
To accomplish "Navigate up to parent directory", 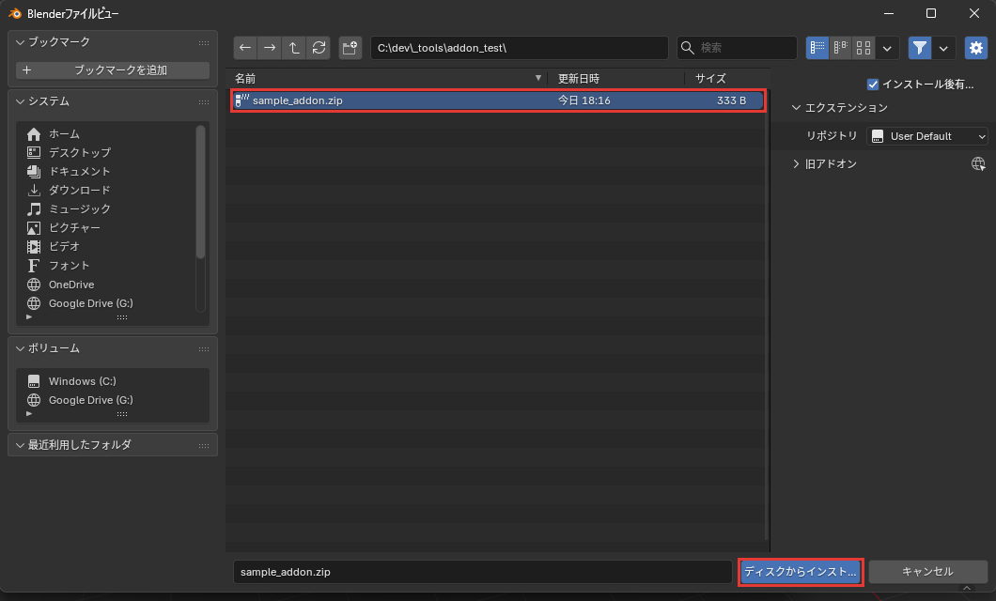I will coord(294,48).
